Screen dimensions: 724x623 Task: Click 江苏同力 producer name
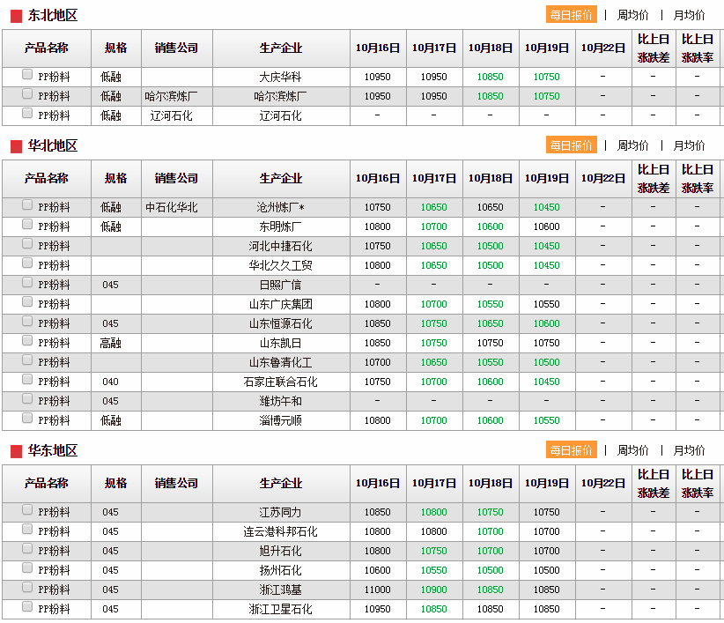tap(281, 512)
